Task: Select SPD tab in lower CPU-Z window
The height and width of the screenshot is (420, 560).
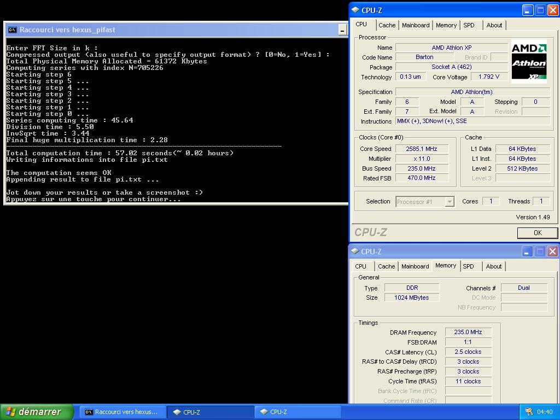Action: [468, 266]
